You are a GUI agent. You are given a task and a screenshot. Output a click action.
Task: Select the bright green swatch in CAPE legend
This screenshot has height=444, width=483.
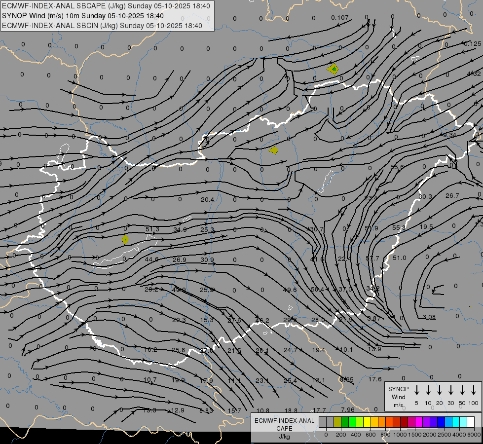pyautogui.click(x=352, y=422)
